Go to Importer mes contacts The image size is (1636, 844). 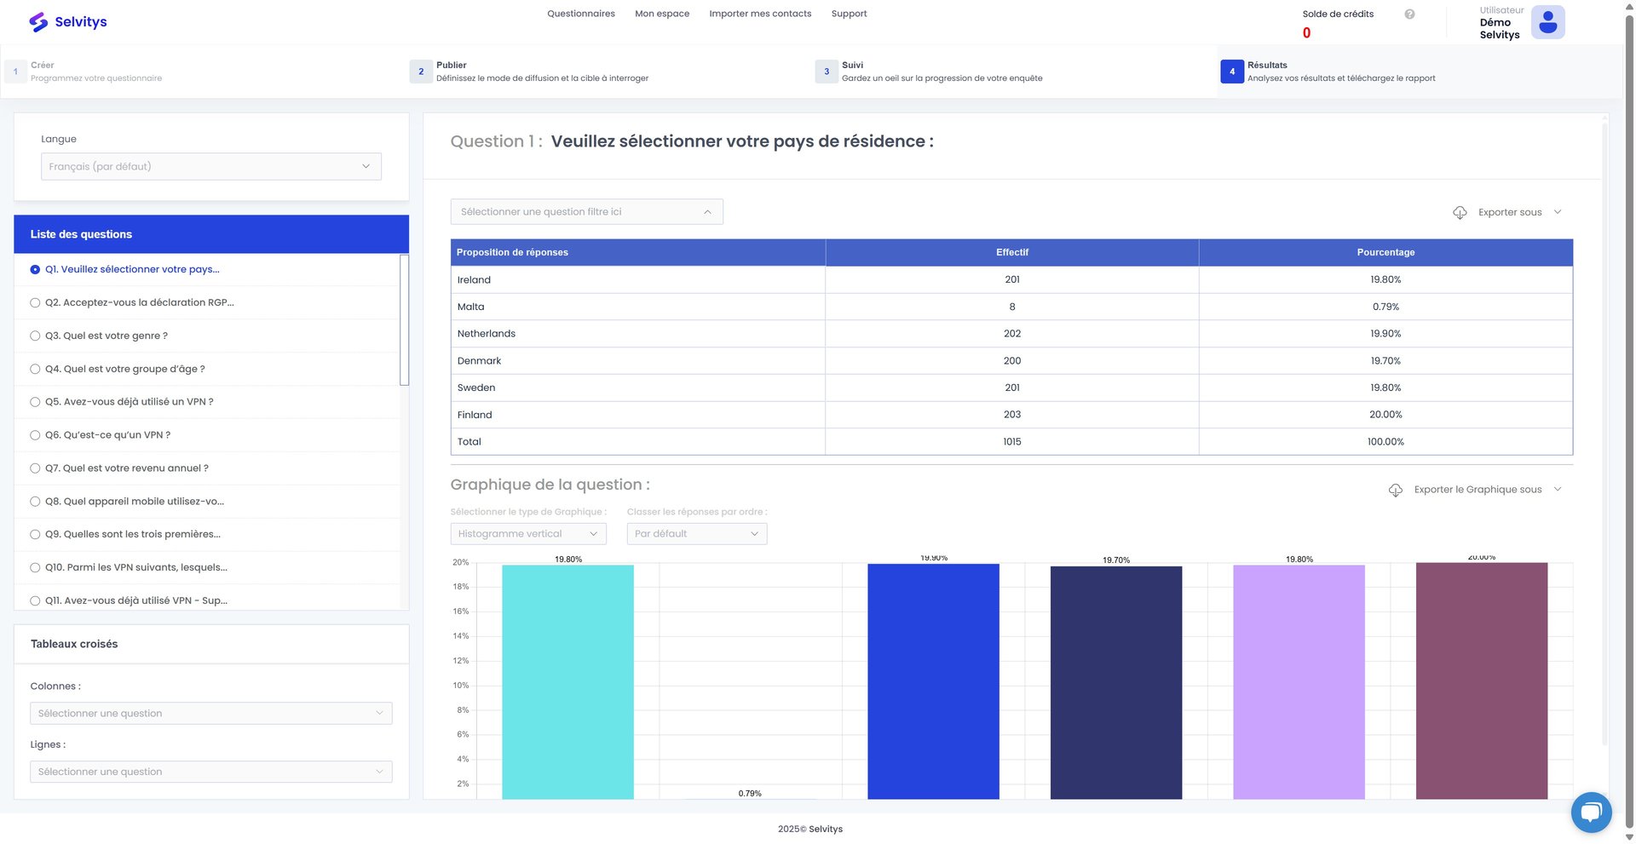(x=759, y=14)
